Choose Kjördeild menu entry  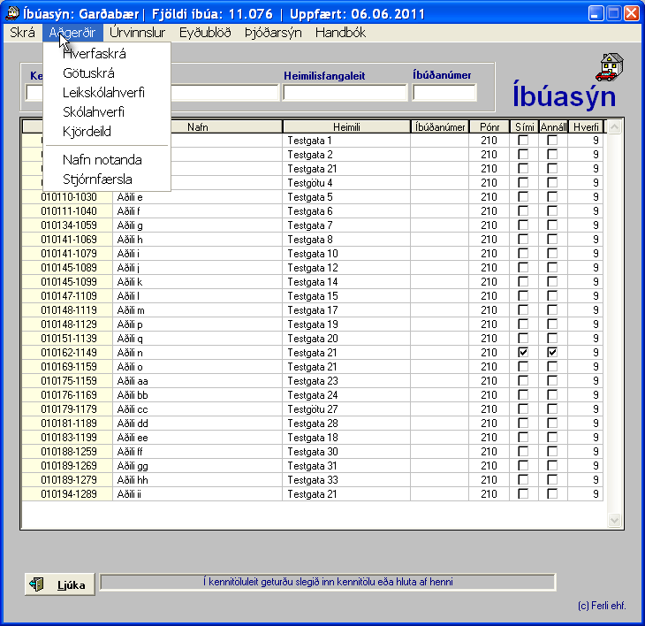(107, 131)
